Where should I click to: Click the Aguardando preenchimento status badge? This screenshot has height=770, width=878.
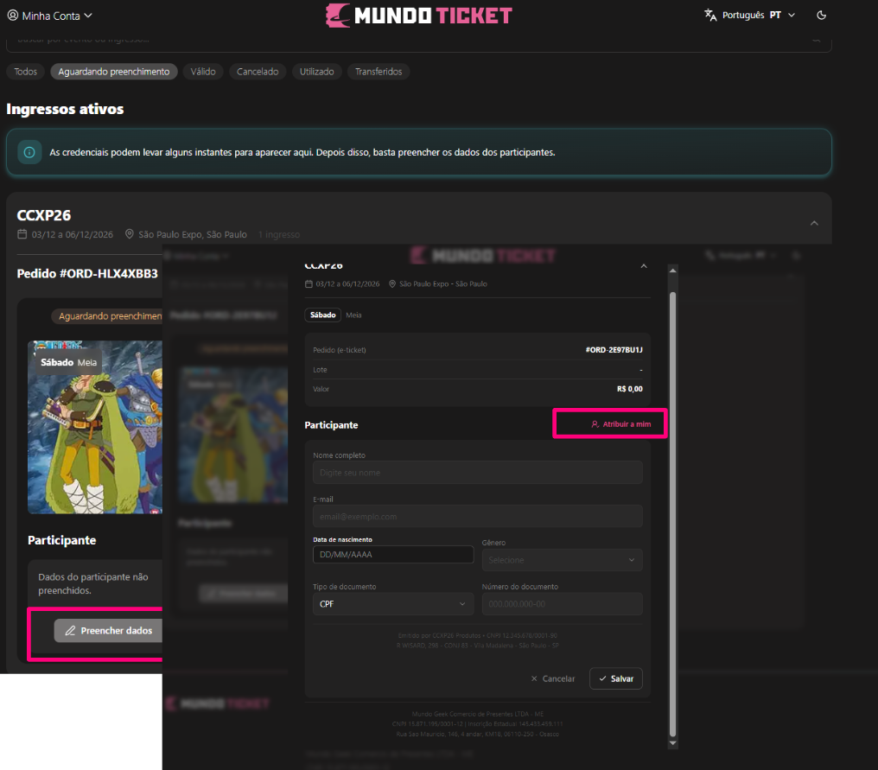(x=107, y=316)
